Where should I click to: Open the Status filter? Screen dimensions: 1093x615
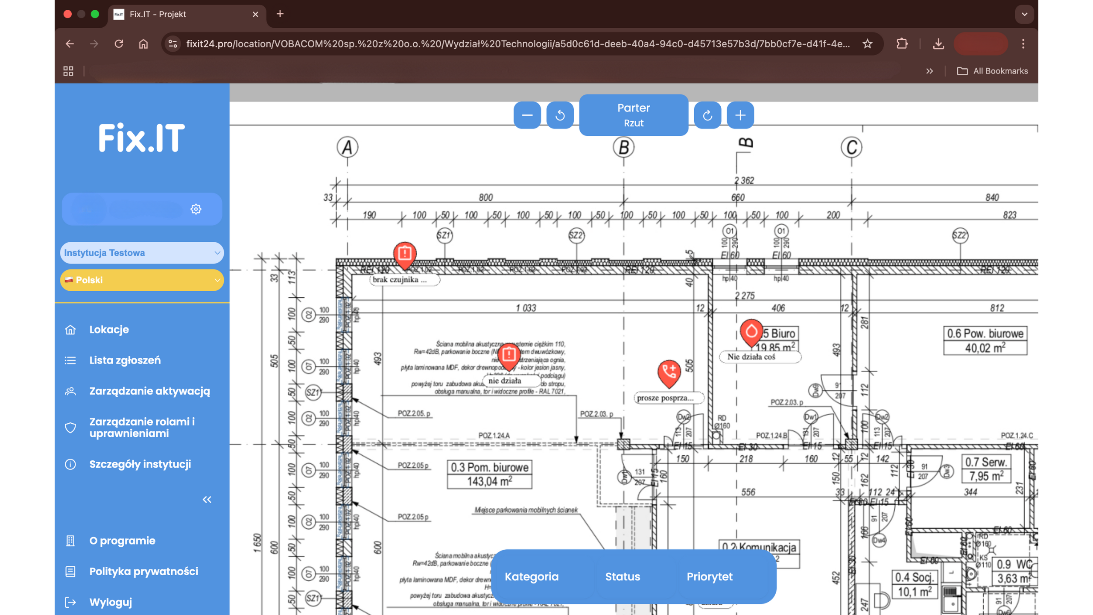point(622,576)
